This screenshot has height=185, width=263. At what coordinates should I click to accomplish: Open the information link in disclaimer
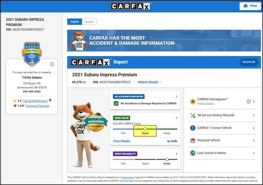click(x=128, y=177)
